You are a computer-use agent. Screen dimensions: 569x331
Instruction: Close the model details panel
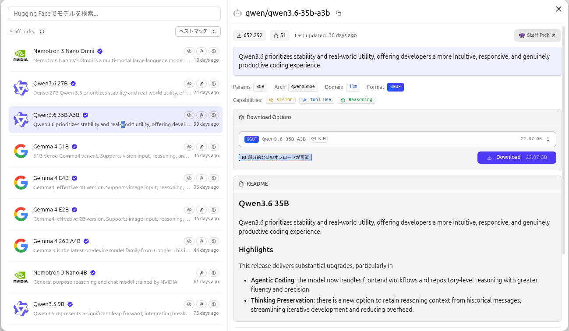tap(558, 9)
